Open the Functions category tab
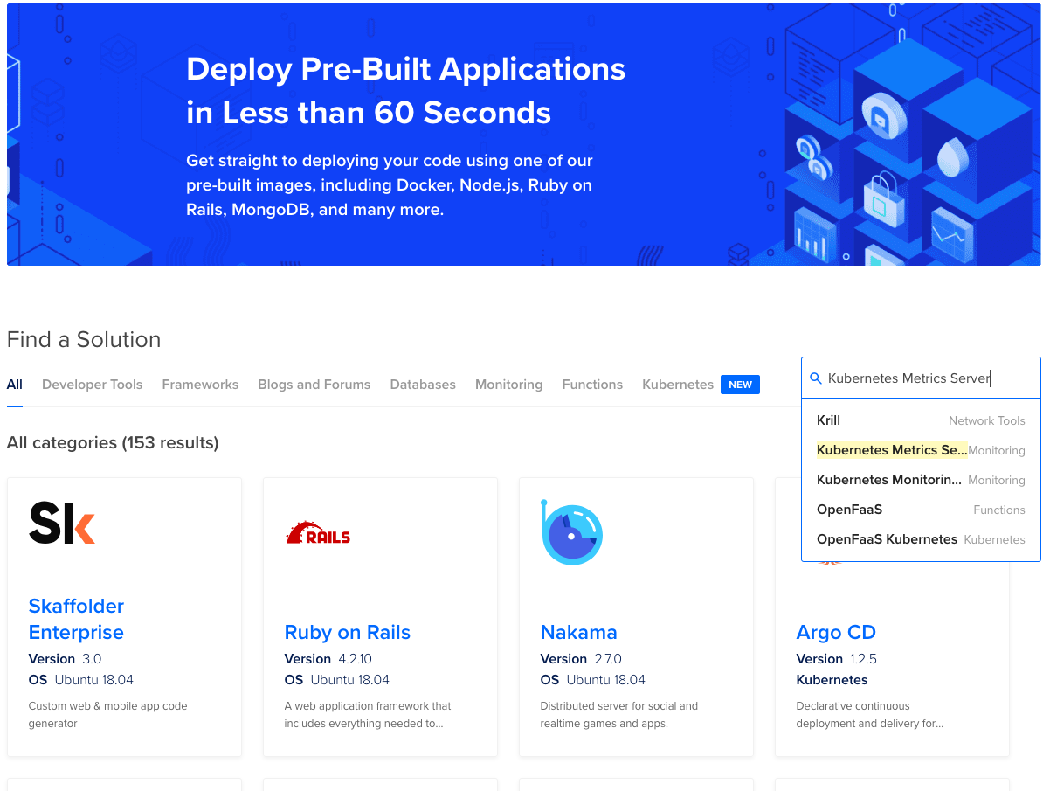The image size is (1050, 791). pos(592,385)
